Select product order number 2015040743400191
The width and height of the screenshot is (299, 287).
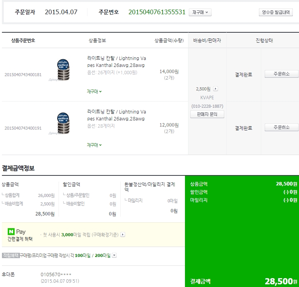(23, 128)
